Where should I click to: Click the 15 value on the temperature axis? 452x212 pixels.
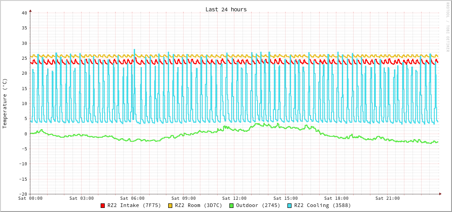[x=24, y=88]
